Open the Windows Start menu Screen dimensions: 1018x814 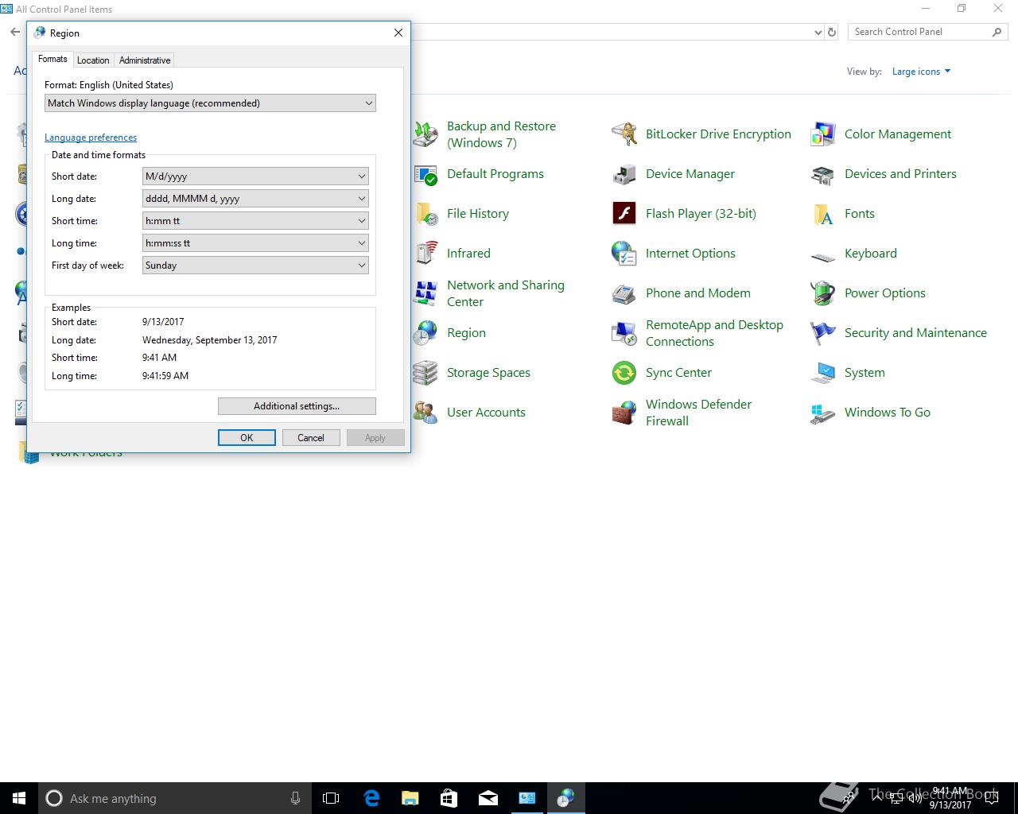tap(19, 798)
